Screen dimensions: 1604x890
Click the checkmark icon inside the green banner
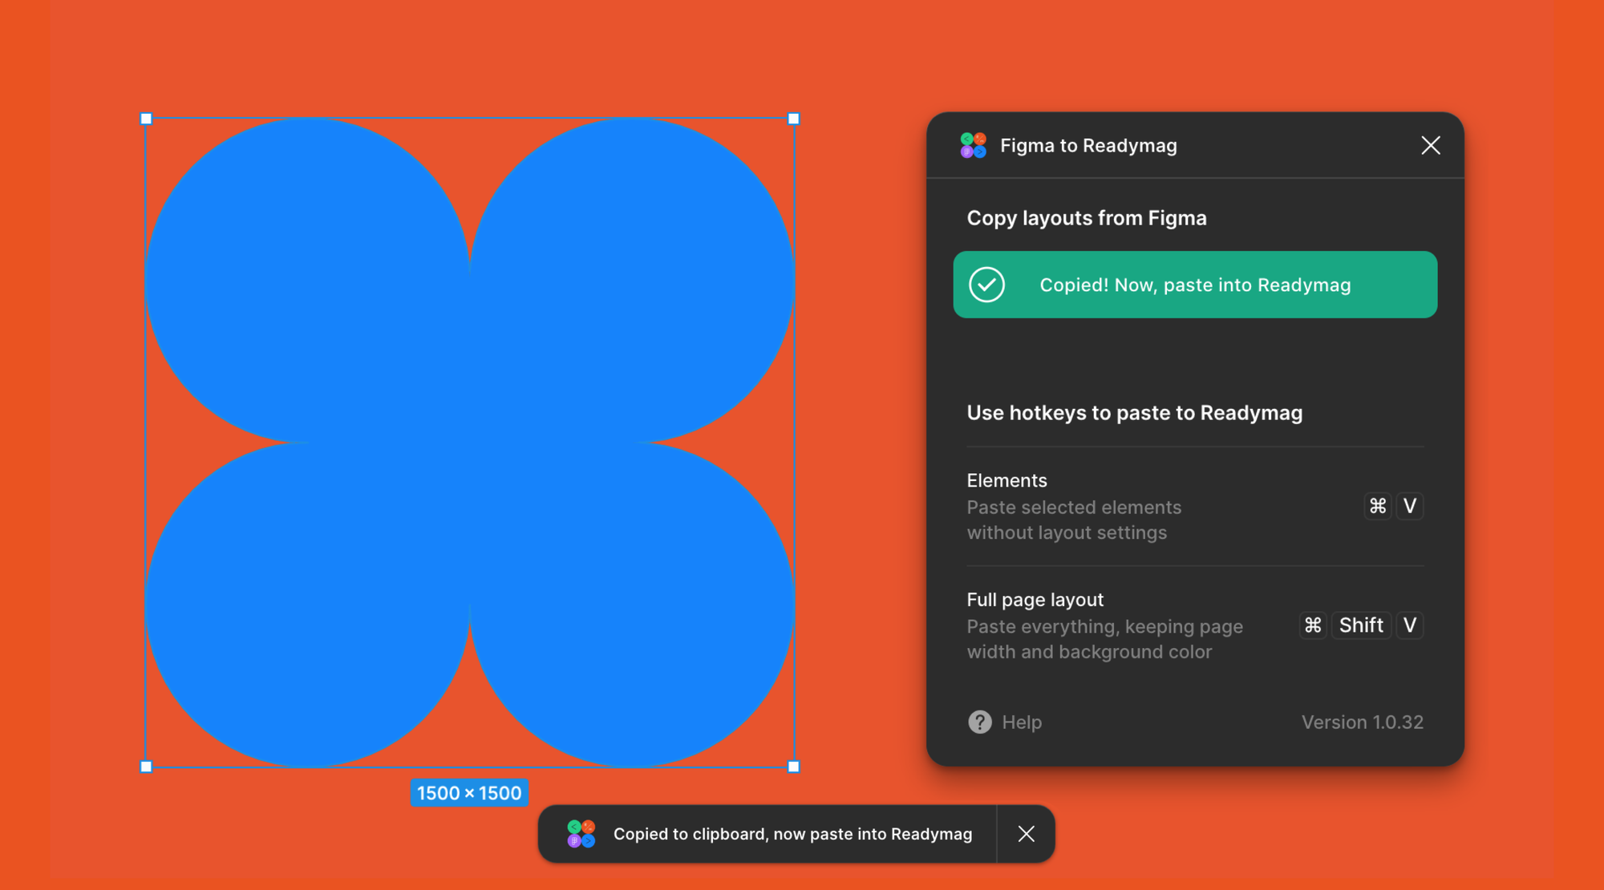tap(987, 284)
